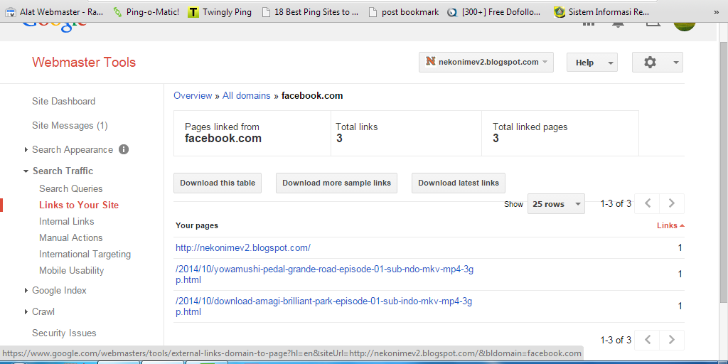Click the All domains breadcrumb link
The image size is (728, 364).
247,96
